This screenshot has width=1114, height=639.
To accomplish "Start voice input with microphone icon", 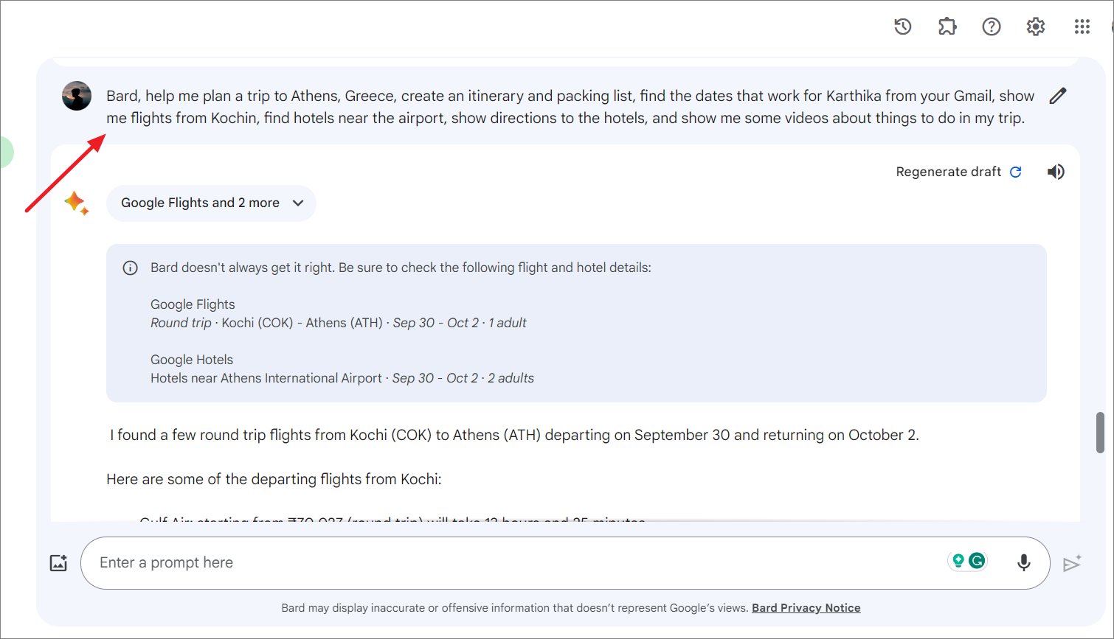I will (1024, 562).
